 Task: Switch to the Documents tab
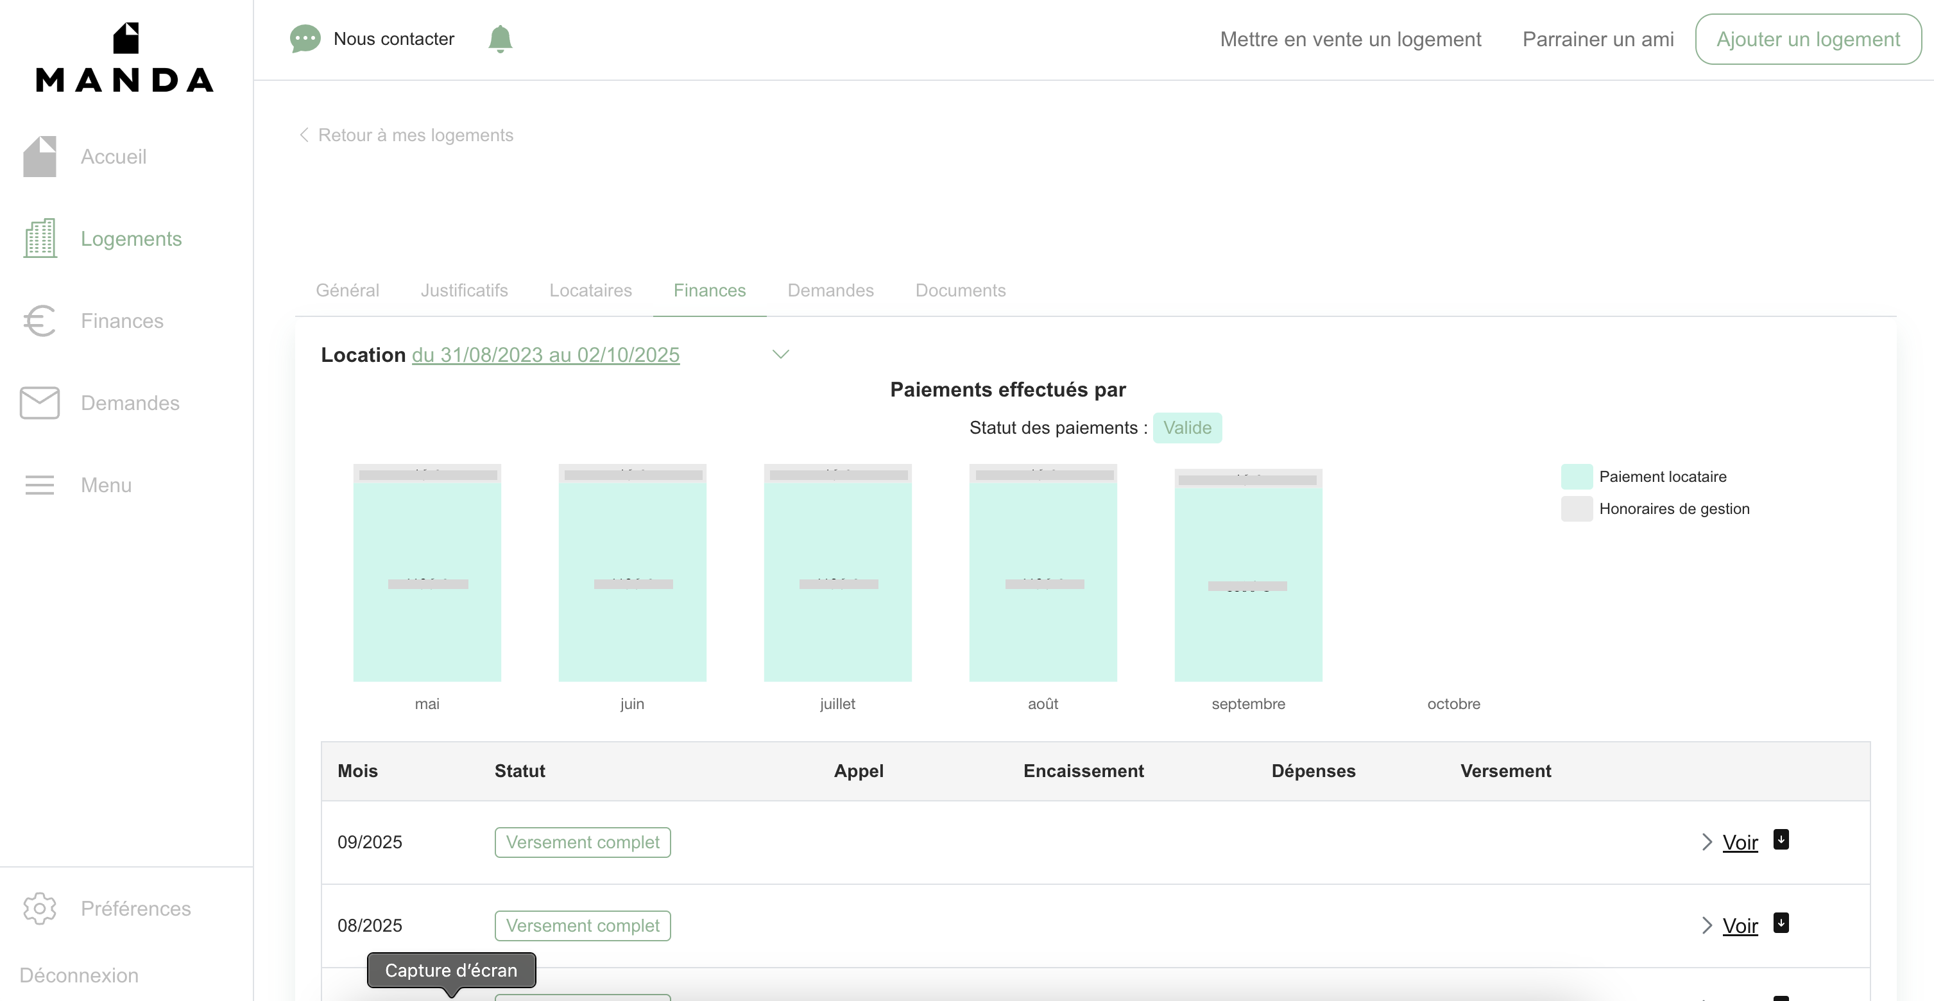click(960, 291)
